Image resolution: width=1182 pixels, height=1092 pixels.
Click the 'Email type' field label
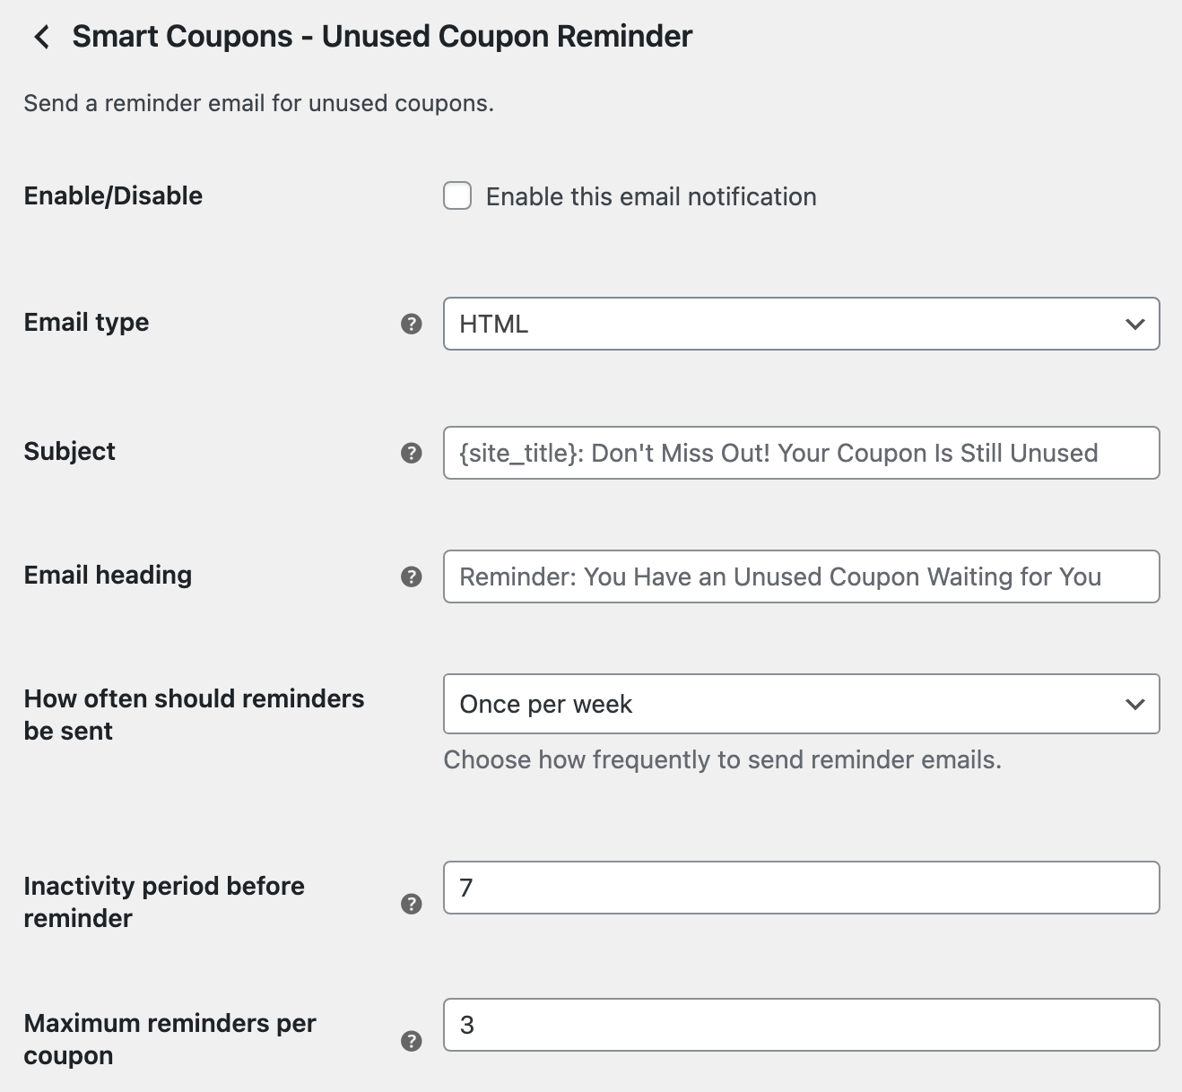[x=86, y=322]
